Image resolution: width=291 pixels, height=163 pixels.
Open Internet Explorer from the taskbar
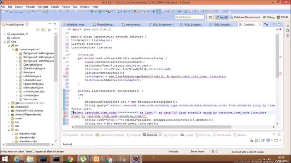[x=17, y=159]
